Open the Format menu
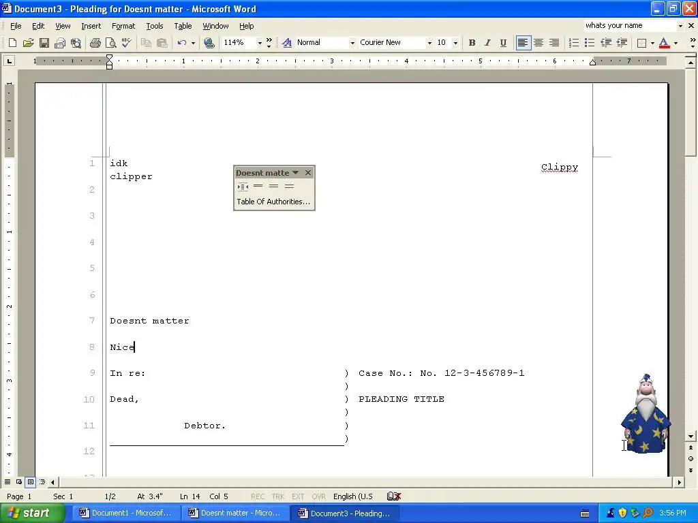Image resolution: width=698 pixels, height=523 pixels. pyautogui.click(x=123, y=26)
